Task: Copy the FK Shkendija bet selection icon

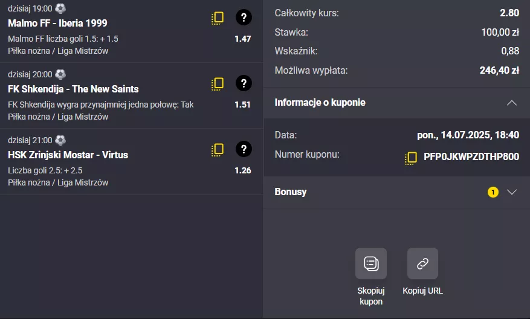Action: pyautogui.click(x=218, y=84)
